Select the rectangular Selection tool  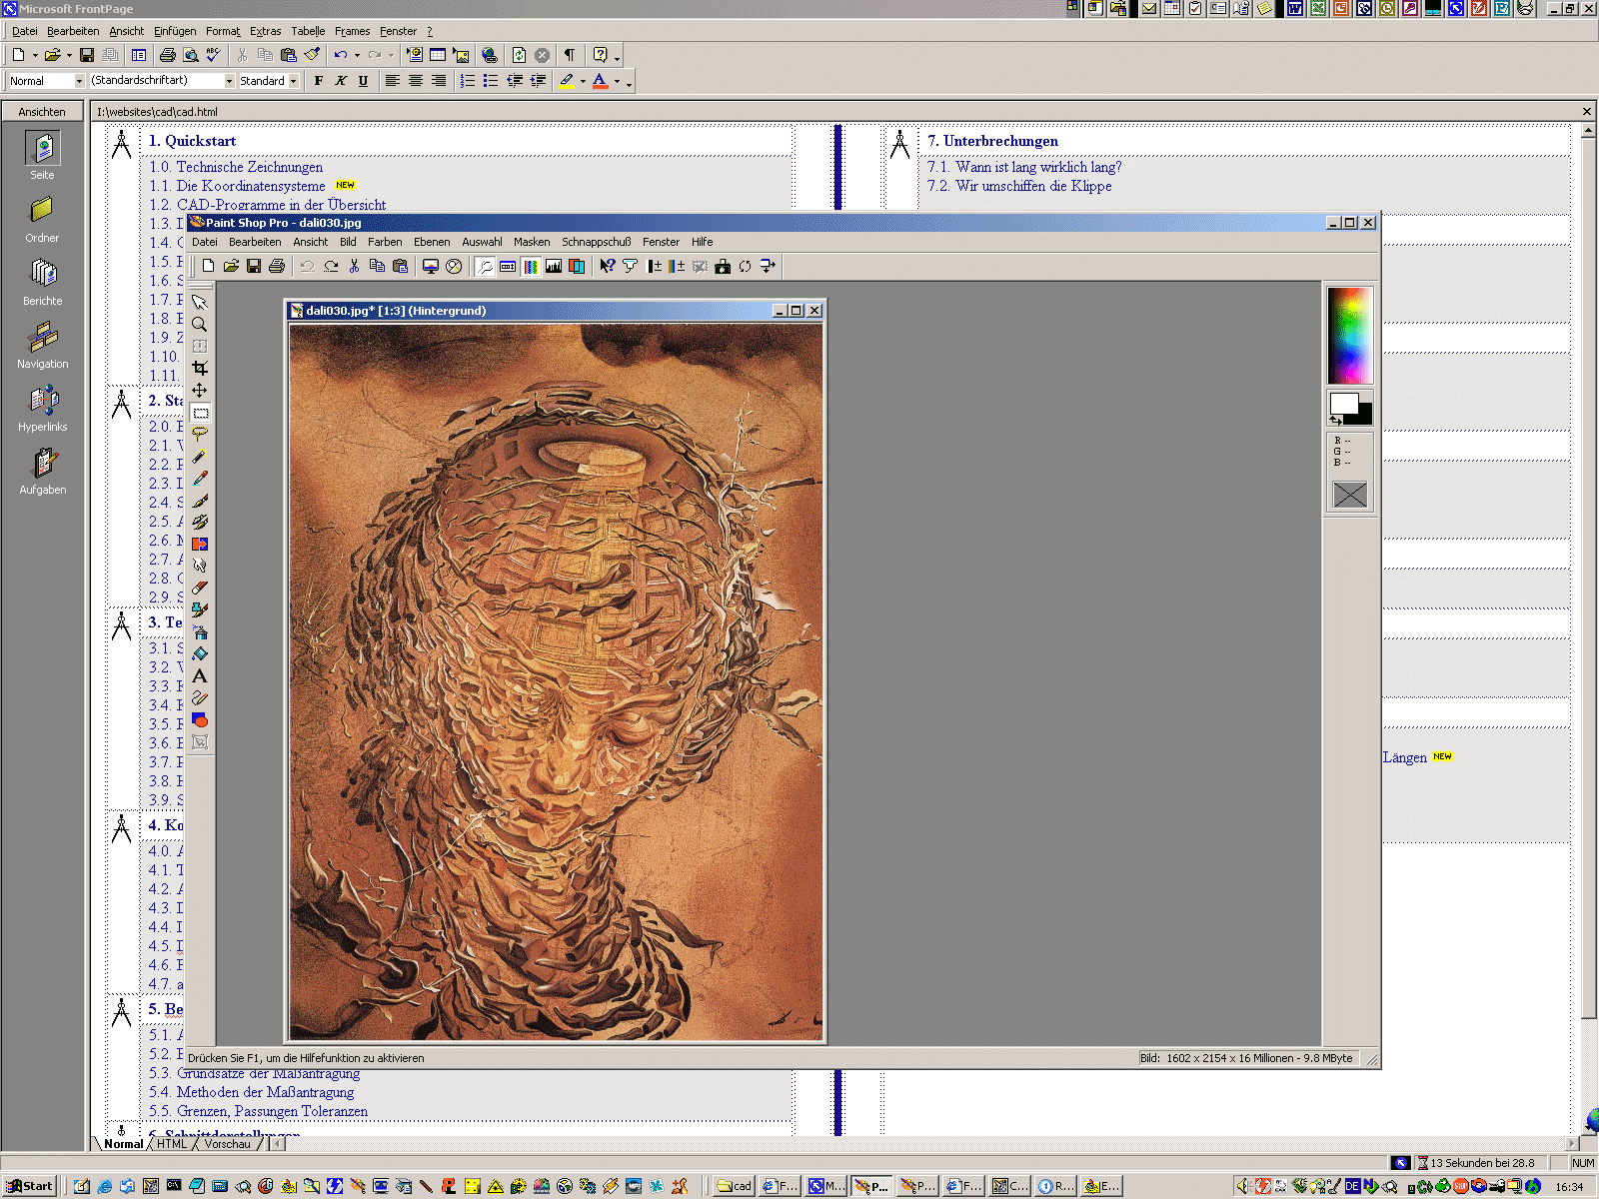coord(200,412)
